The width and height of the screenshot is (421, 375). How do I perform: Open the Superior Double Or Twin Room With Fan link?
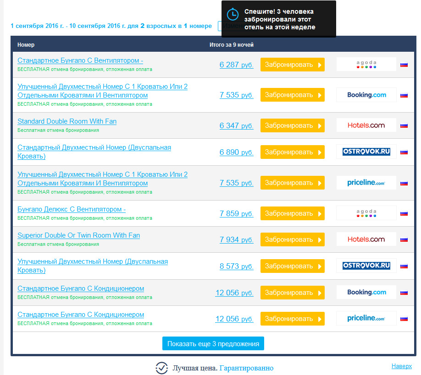tap(79, 235)
